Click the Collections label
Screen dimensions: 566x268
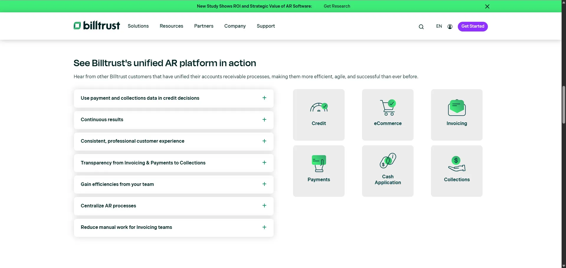coord(457,179)
